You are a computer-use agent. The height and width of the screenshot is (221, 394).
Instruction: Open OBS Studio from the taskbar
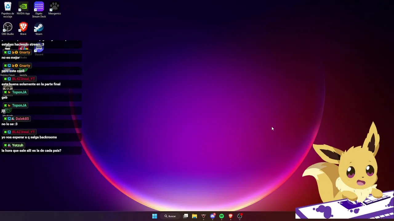[240, 216]
